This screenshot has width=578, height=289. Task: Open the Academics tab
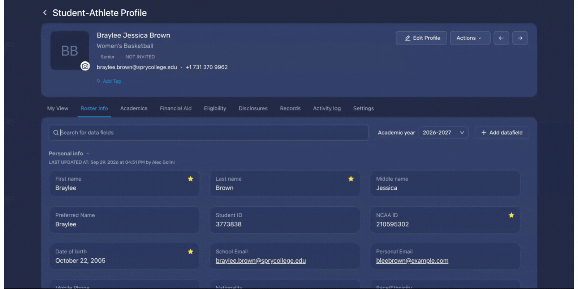click(x=134, y=108)
